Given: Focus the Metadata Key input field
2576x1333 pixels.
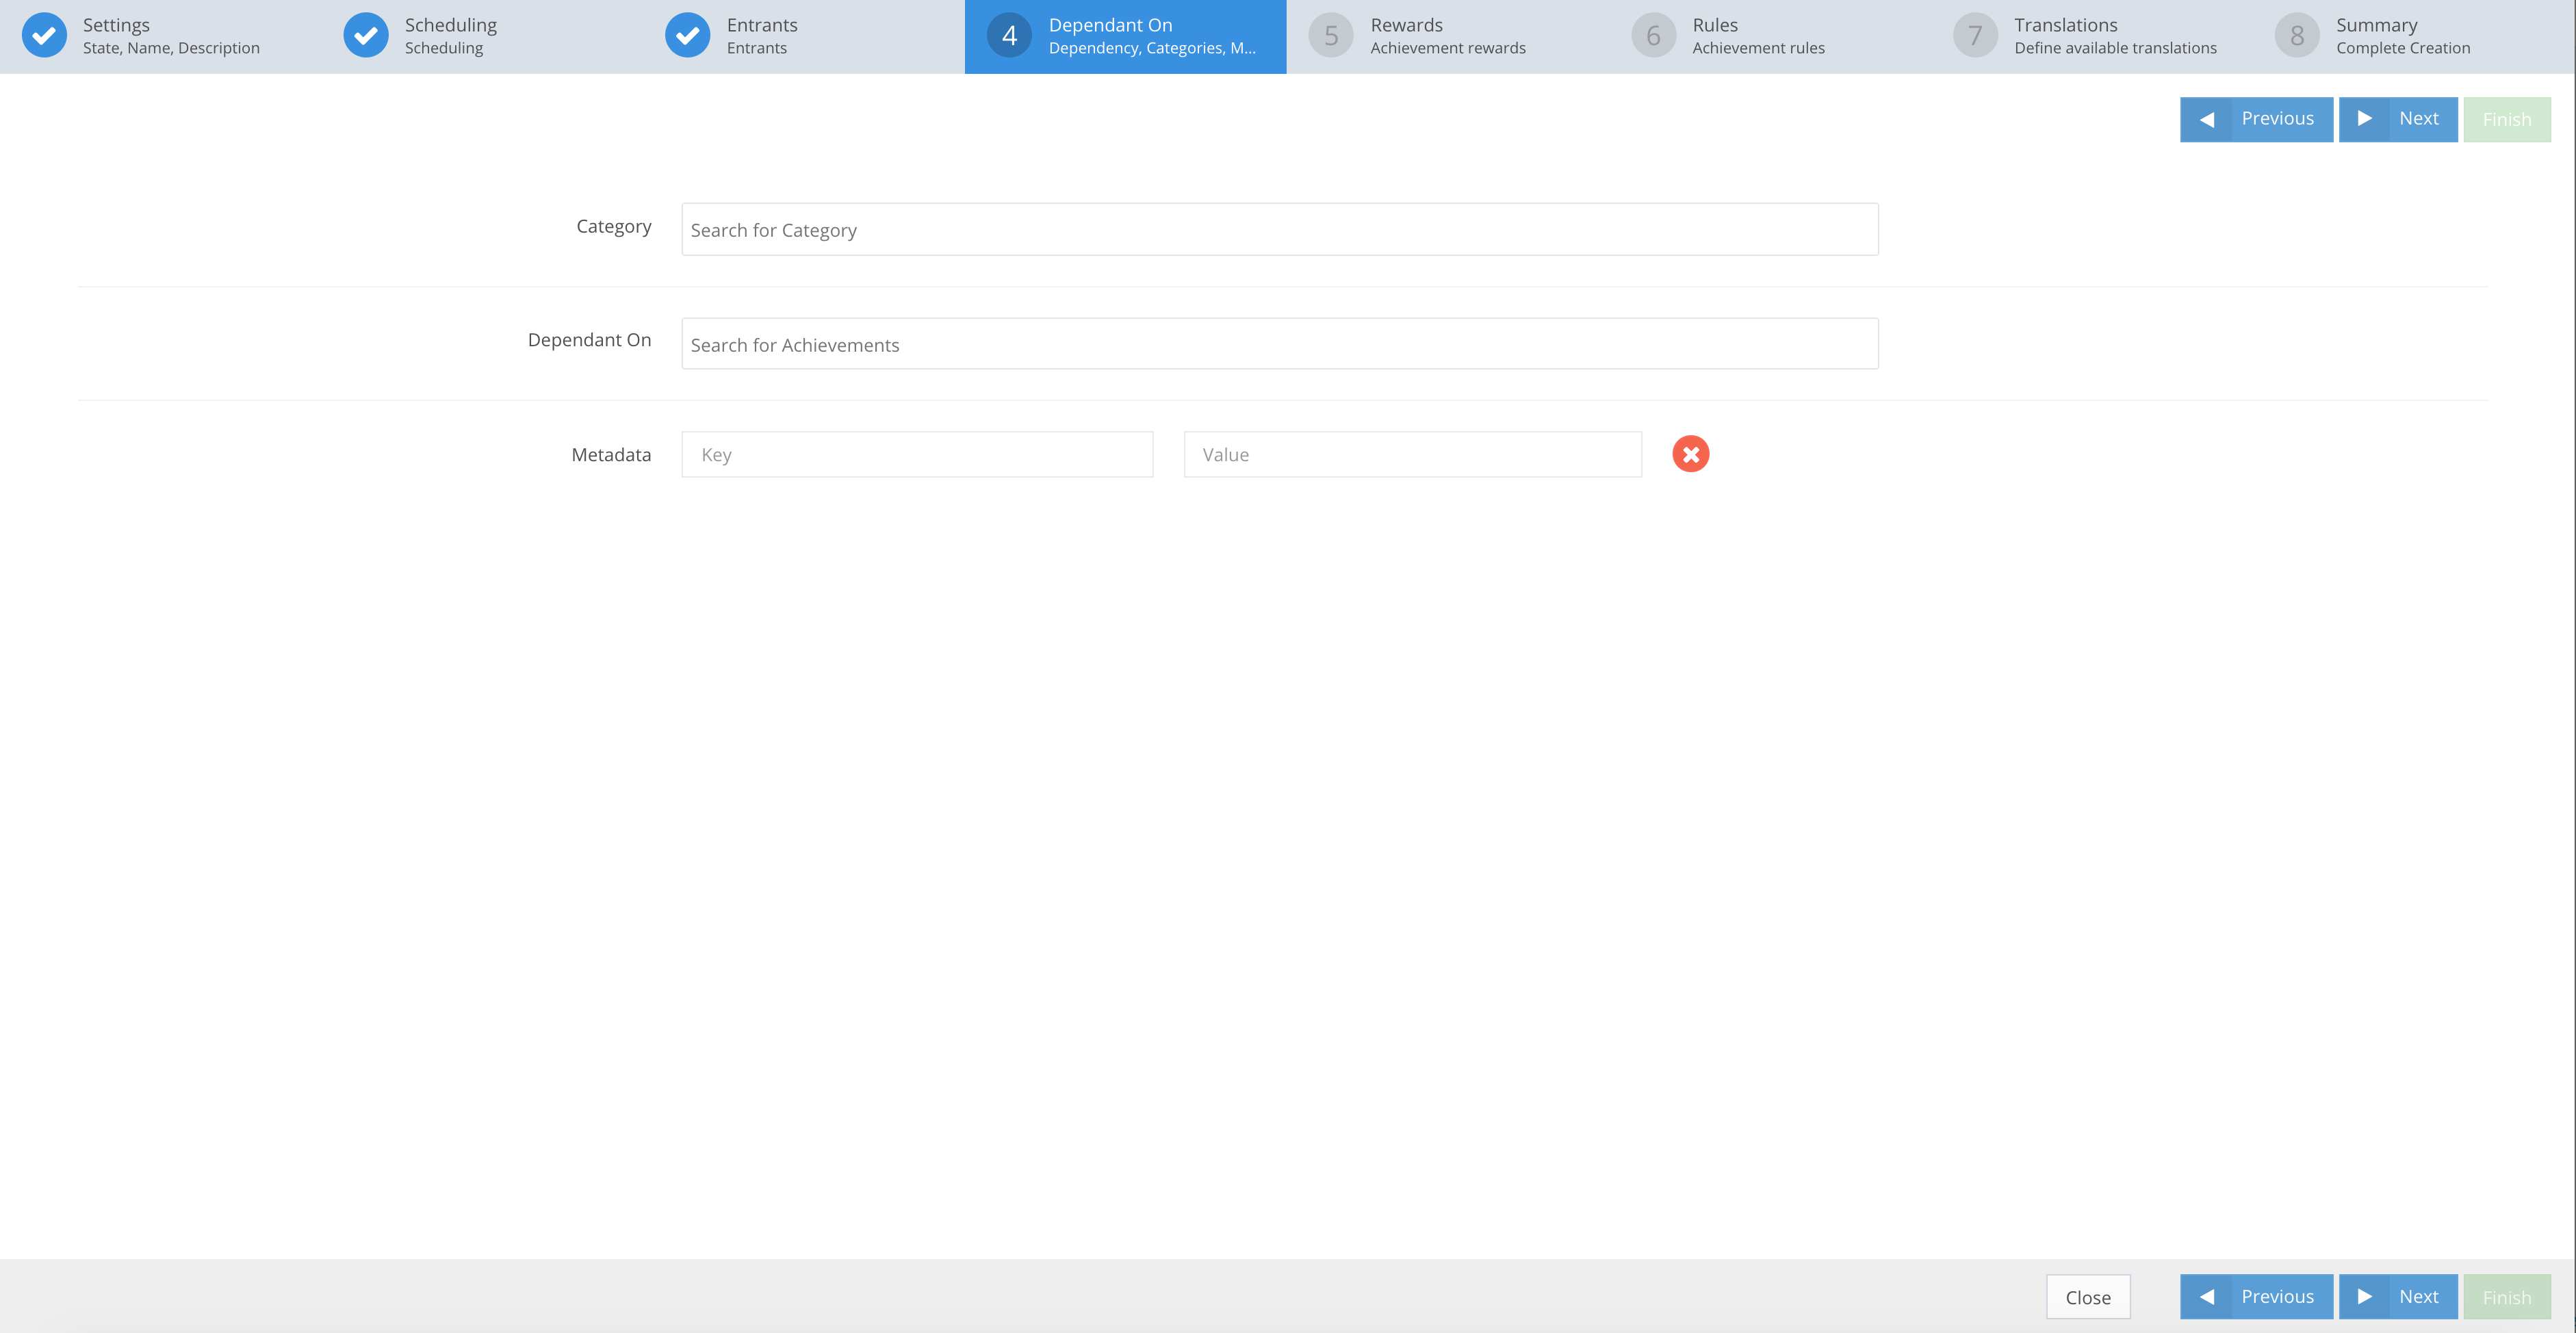Looking at the screenshot, I should pyautogui.click(x=917, y=455).
